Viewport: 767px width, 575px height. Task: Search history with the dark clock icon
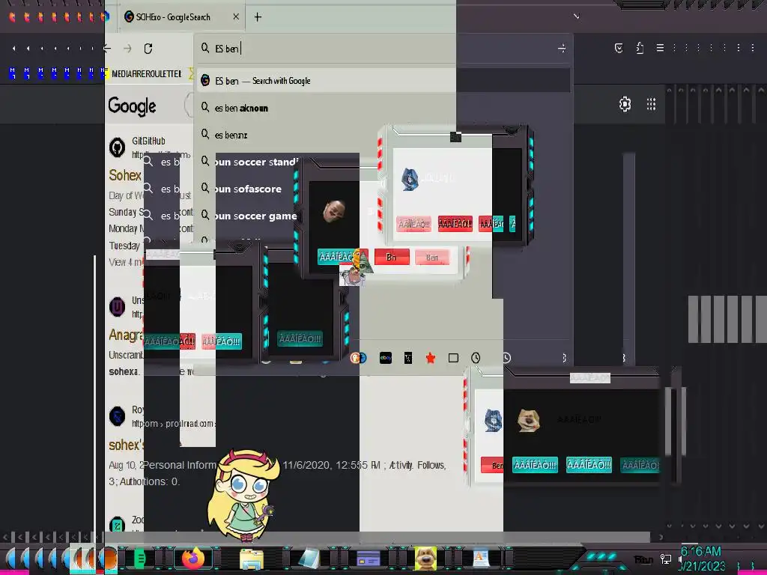click(x=476, y=358)
